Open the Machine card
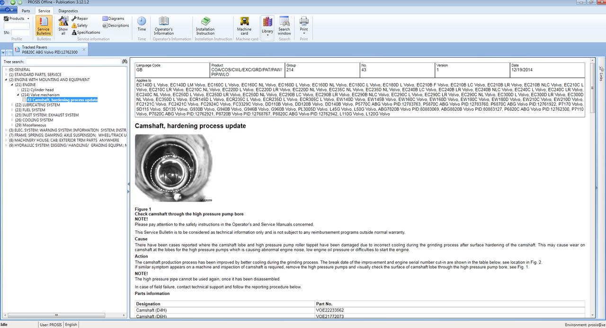The height and width of the screenshot is (328, 606). 244,26
